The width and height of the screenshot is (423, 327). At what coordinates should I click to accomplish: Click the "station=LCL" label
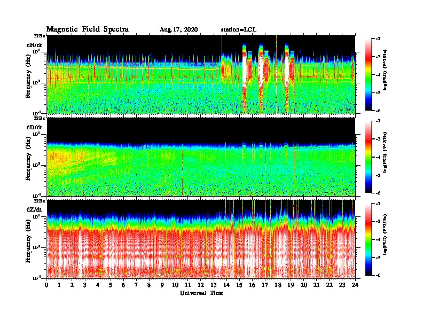tap(239, 30)
